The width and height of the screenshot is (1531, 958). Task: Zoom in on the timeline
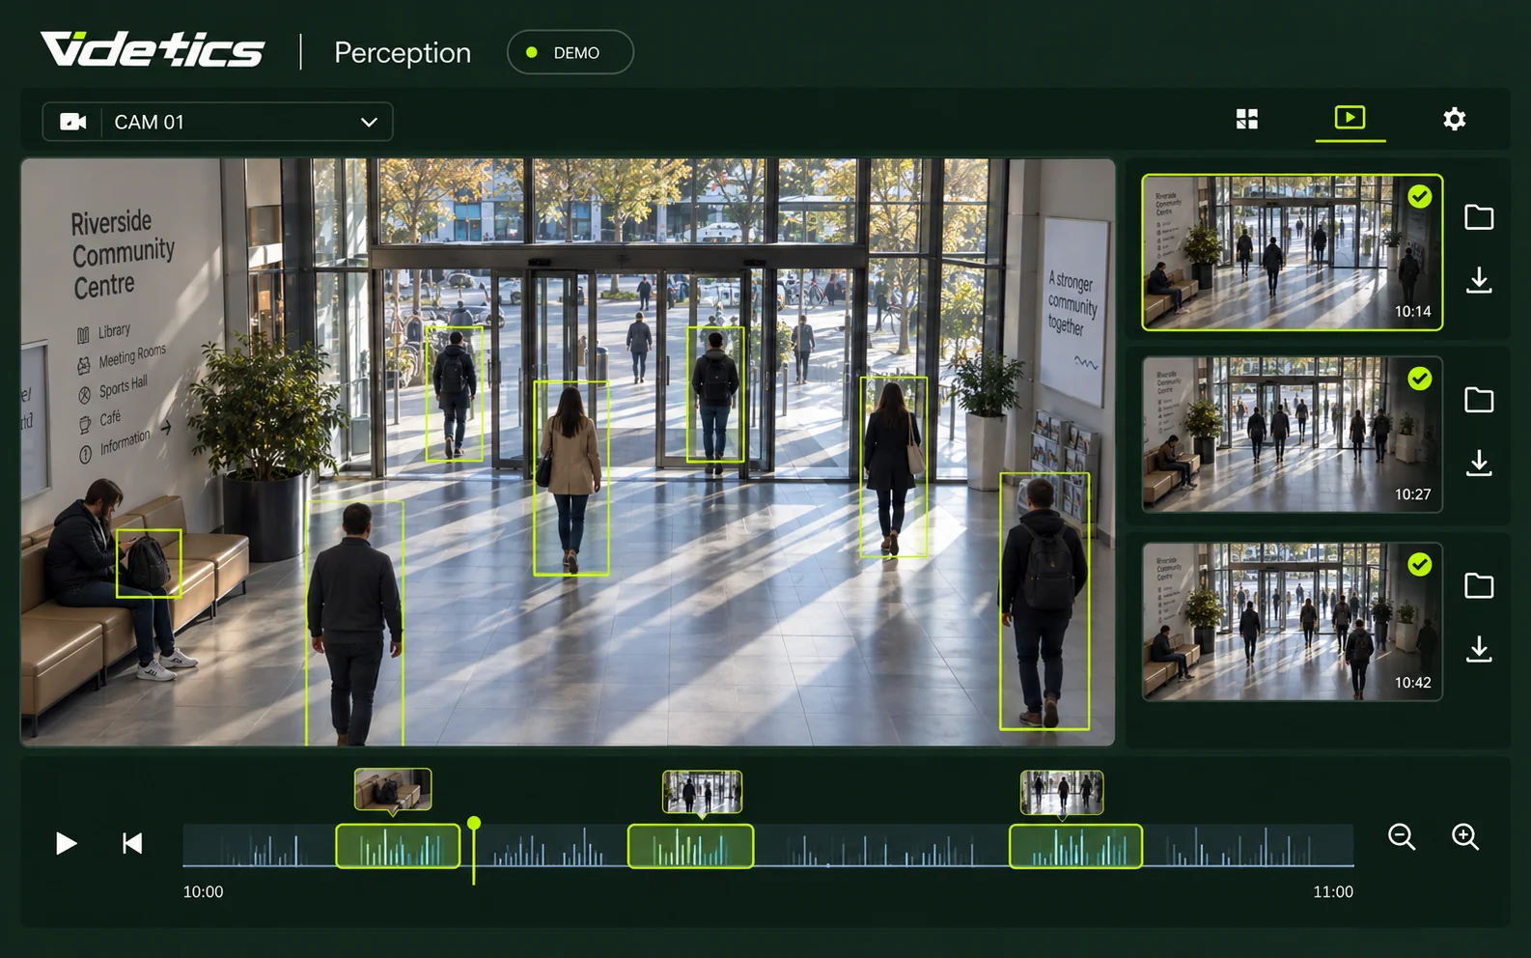click(x=1465, y=837)
